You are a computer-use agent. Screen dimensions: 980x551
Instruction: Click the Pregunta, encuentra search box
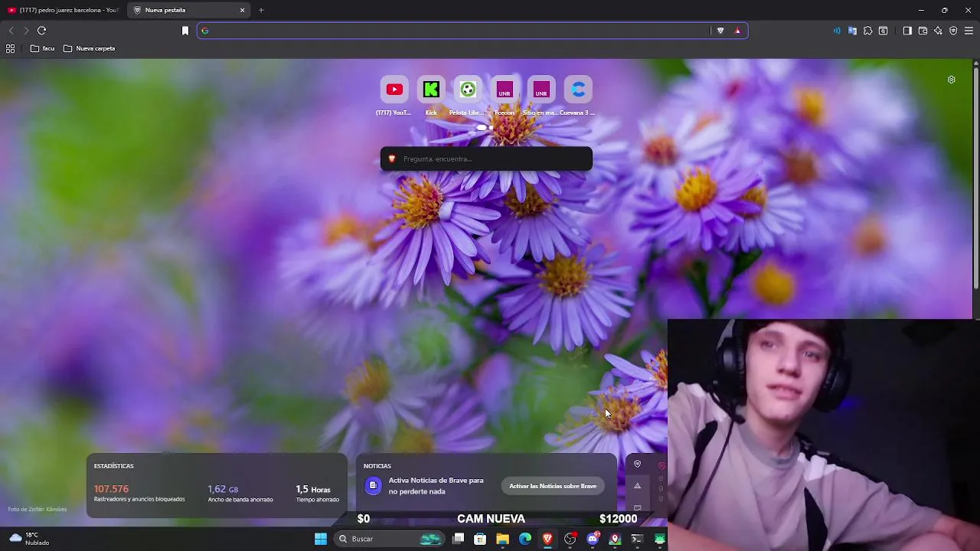486,158
